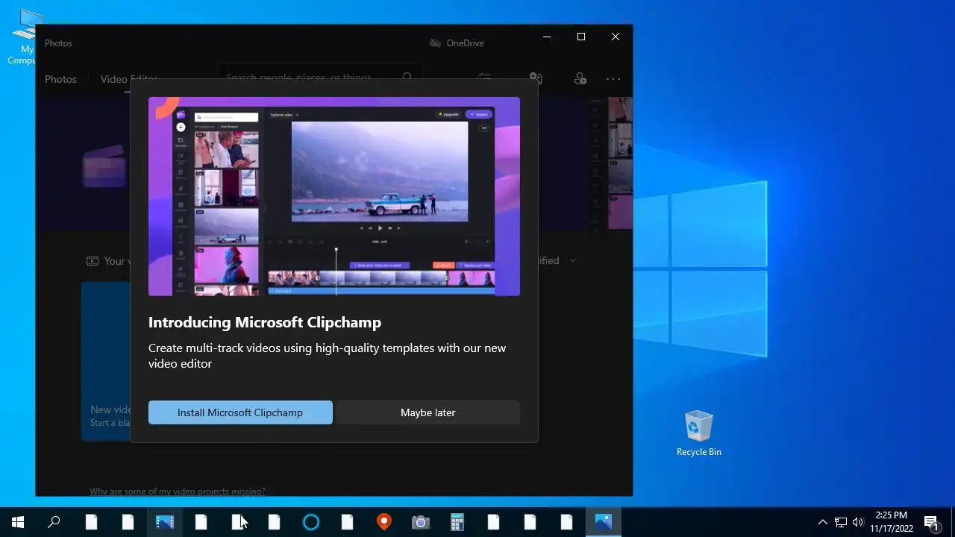Click the Video Editor film icon in taskbar
955x537 pixels.
164,522
